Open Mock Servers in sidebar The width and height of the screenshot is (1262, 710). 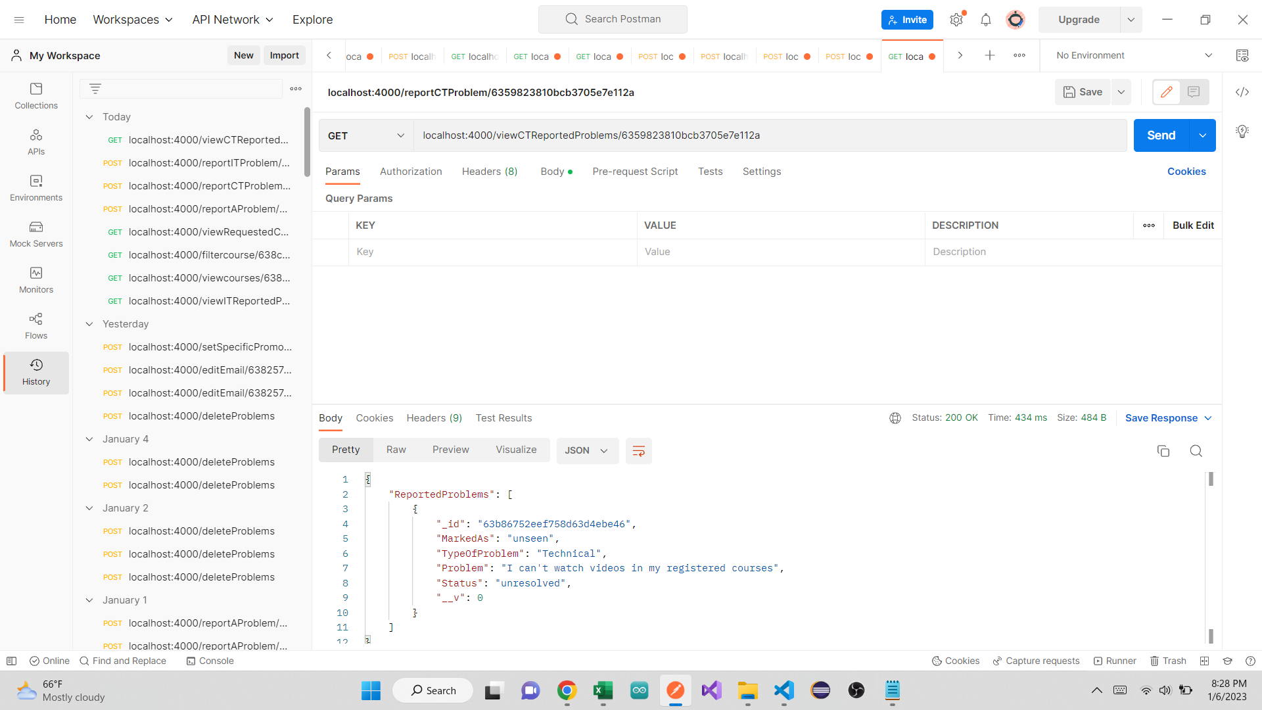coord(36,234)
